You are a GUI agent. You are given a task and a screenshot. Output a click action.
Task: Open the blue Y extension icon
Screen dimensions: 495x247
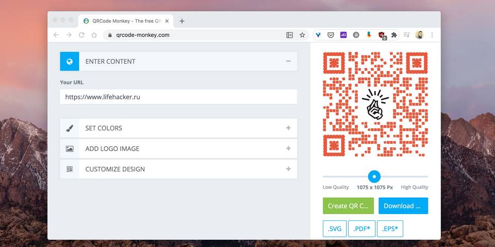coord(318,35)
